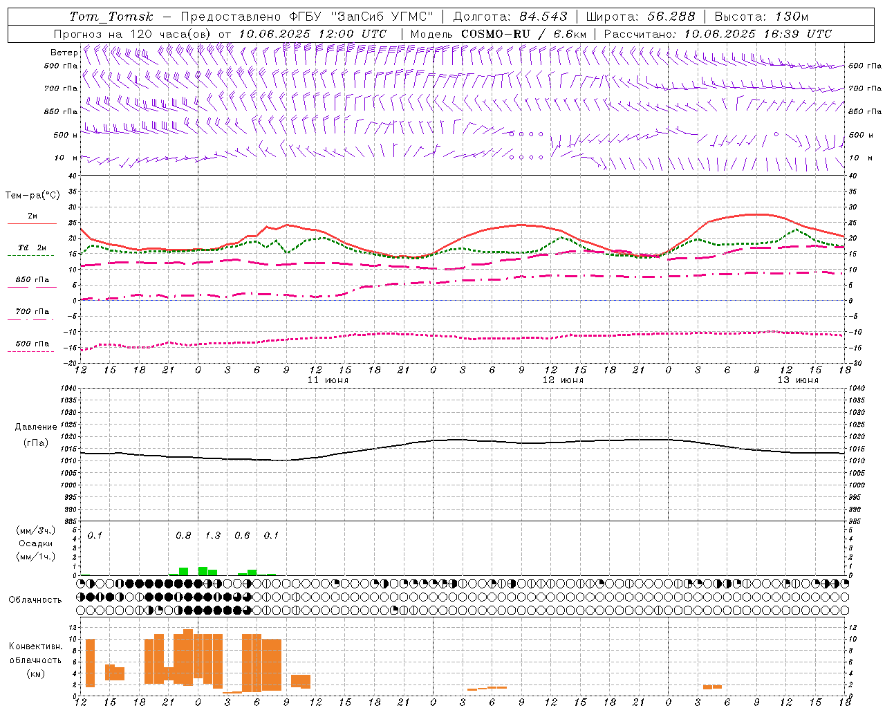Viewport: 885px width, 708px height.
Task: Click the Конвективн. label
Action: [35, 646]
